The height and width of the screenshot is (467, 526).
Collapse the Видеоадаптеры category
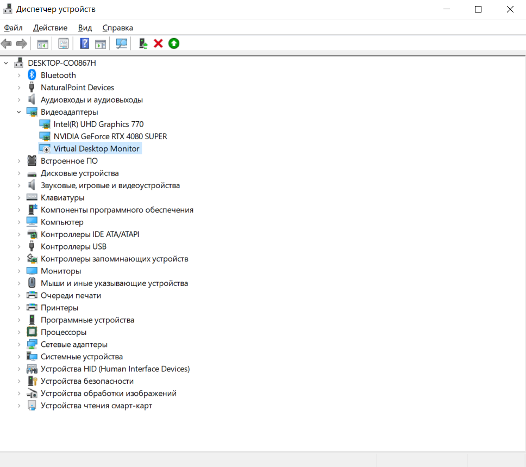tap(19, 112)
